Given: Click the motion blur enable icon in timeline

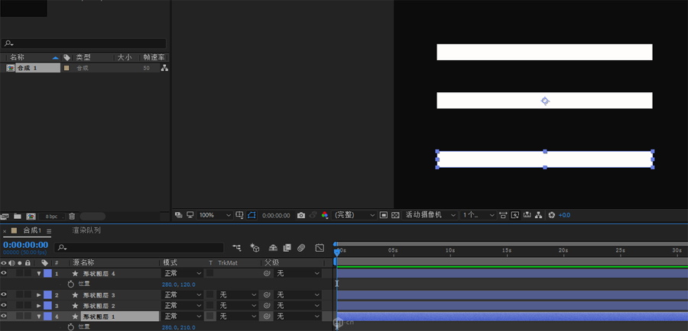Looking at the screenshot, I should [301, 248].
